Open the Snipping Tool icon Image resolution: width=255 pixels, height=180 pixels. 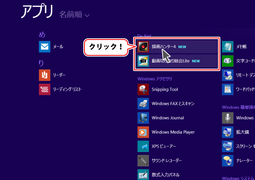pyautogui.click(x=143, y=89)
